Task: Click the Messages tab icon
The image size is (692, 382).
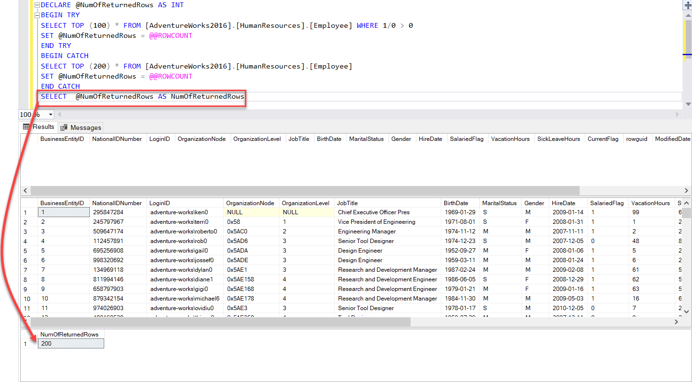Action: (63, 127)
